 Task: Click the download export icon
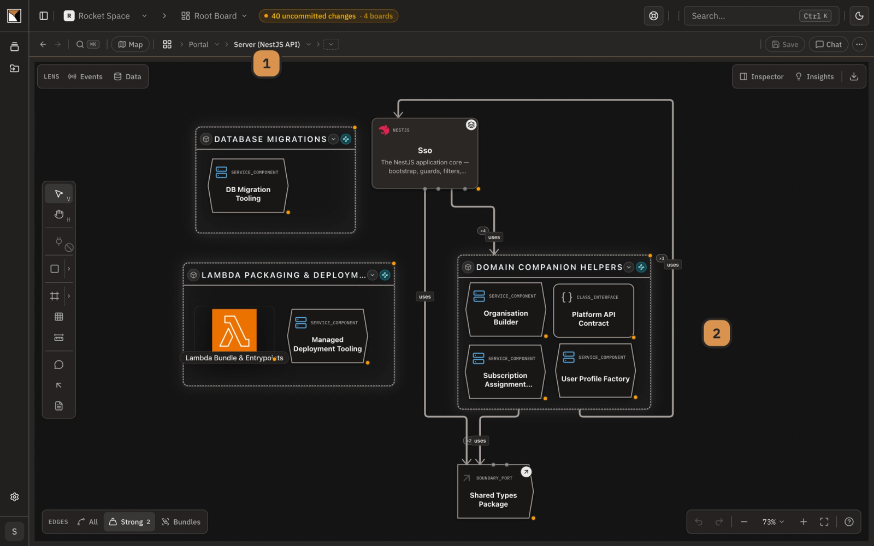tap(854, 76)
